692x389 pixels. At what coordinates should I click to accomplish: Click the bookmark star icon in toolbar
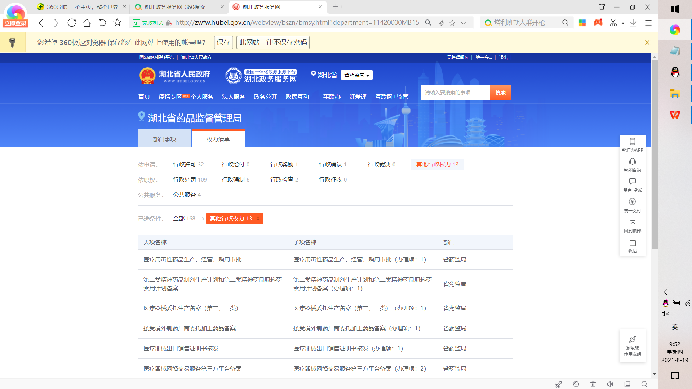117,23
